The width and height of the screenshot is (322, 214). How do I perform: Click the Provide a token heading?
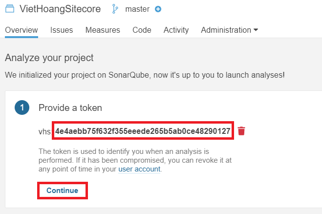tap(70, 107)
